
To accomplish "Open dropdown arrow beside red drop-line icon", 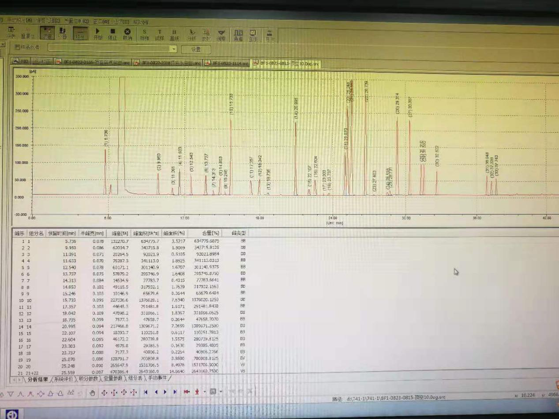I will click(x=204, y=392).
